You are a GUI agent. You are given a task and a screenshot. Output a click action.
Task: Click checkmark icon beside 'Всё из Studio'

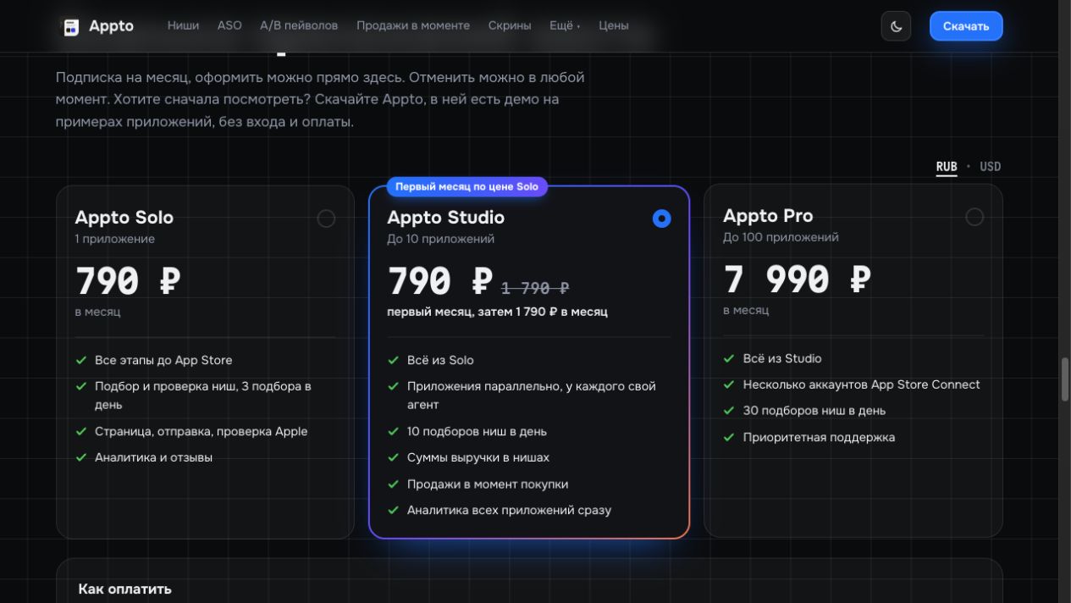(729, 358)
